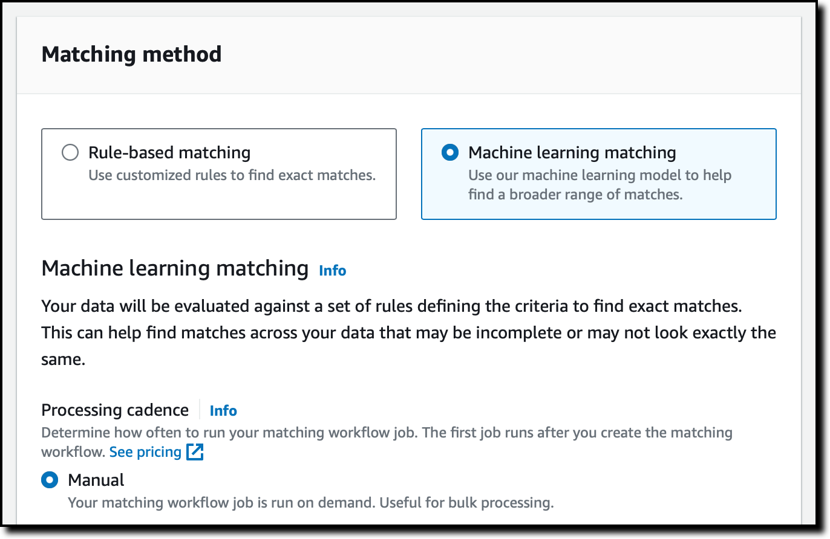Image resolution: width=830 pixels, height=539 pixels.
Task: Click the "Rule-based matching" option label
Action: click(x=169, y=153)
